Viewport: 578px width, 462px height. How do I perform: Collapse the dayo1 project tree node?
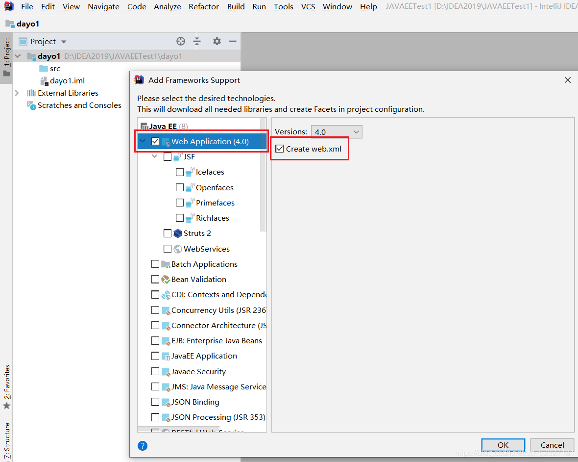(18, 56)
